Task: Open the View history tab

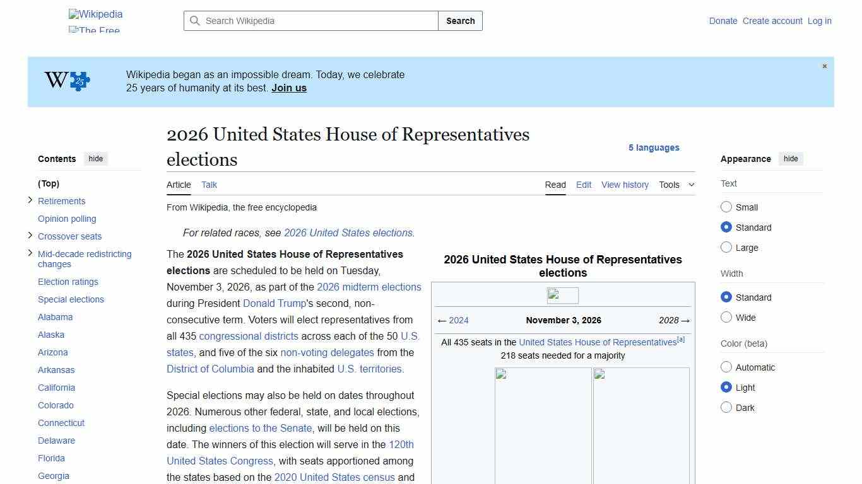Action: 624,185
